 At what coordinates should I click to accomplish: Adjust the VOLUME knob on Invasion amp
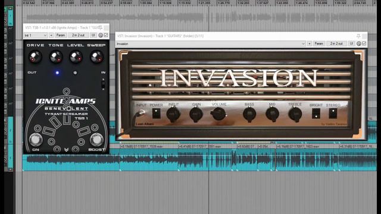[218, 114]
